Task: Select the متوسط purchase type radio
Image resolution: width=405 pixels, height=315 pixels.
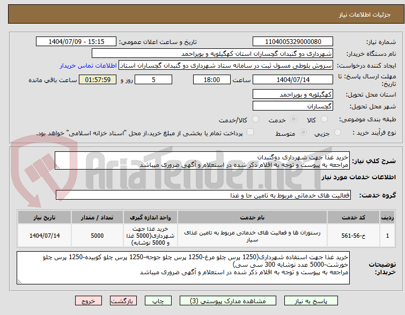Action: [x=303, y=133]
